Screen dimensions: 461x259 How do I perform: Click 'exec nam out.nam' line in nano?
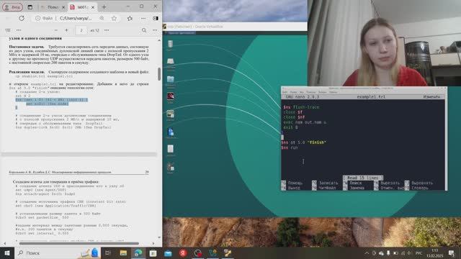tap(305, 122)
